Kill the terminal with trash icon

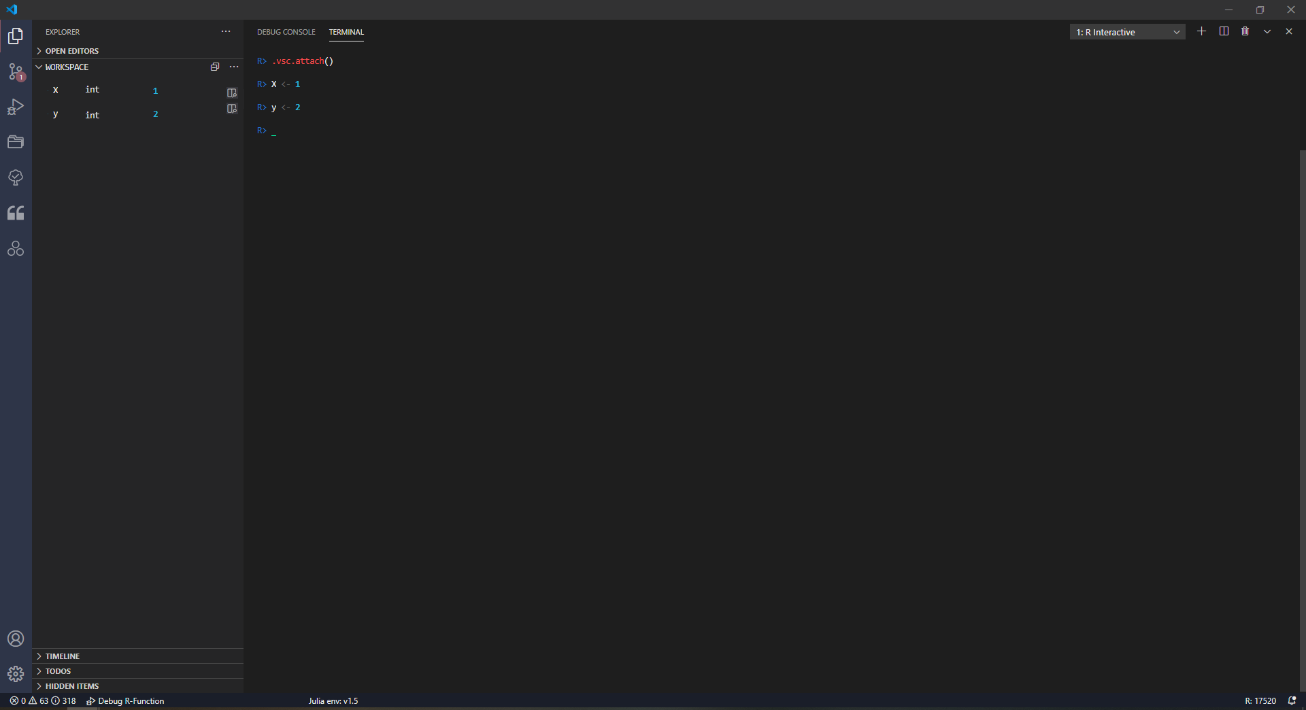pos(1245,31)
